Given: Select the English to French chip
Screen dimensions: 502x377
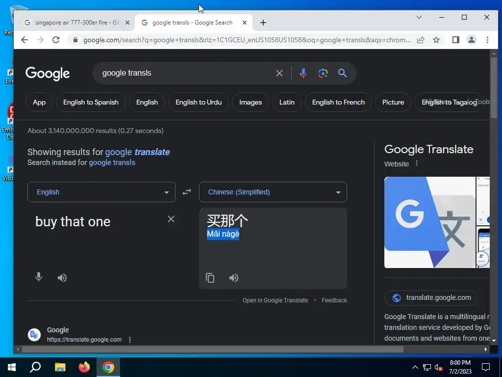Looking at the screenshot, I should (338, 102).
